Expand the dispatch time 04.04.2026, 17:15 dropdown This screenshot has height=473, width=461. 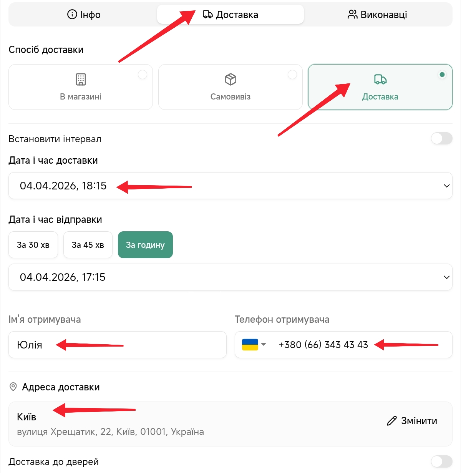point(446,277)
